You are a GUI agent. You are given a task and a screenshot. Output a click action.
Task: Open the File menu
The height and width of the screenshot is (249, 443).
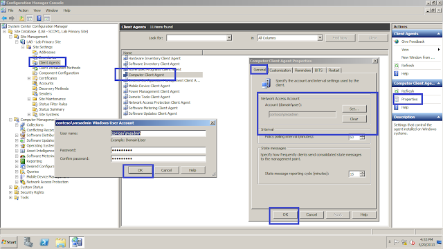(x=11, y=10)
